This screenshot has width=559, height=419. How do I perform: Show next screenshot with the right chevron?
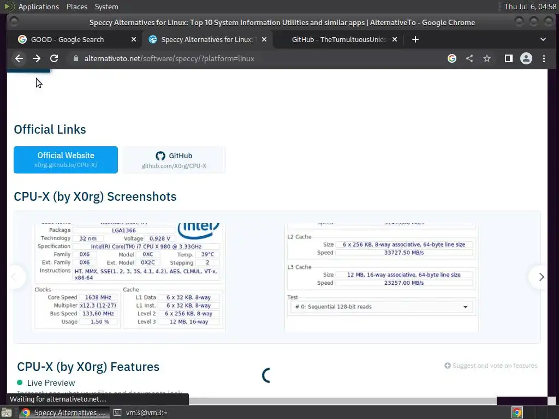coord(541,277)
